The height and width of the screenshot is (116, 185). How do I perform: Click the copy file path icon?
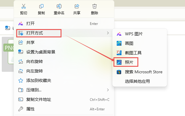click(21, 99)
